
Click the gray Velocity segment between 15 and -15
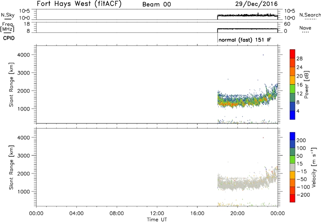(x=293, y=167)
